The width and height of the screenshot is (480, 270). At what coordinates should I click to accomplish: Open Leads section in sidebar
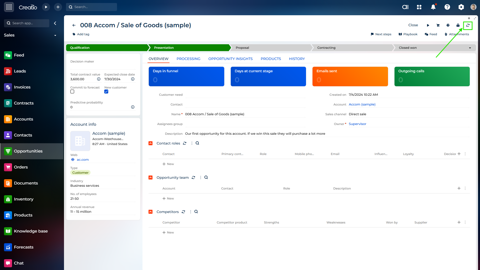click(31, 71)
